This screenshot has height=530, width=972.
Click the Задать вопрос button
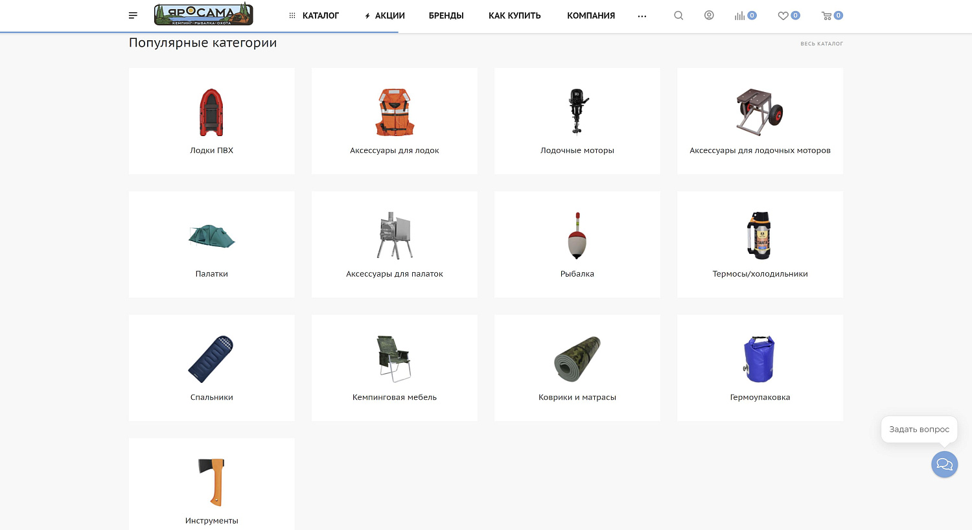click(919, 429)
